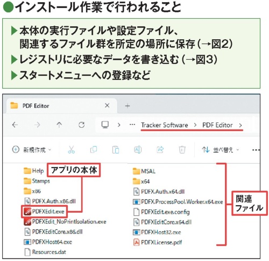Go up one folder level

tap(59, 125)
